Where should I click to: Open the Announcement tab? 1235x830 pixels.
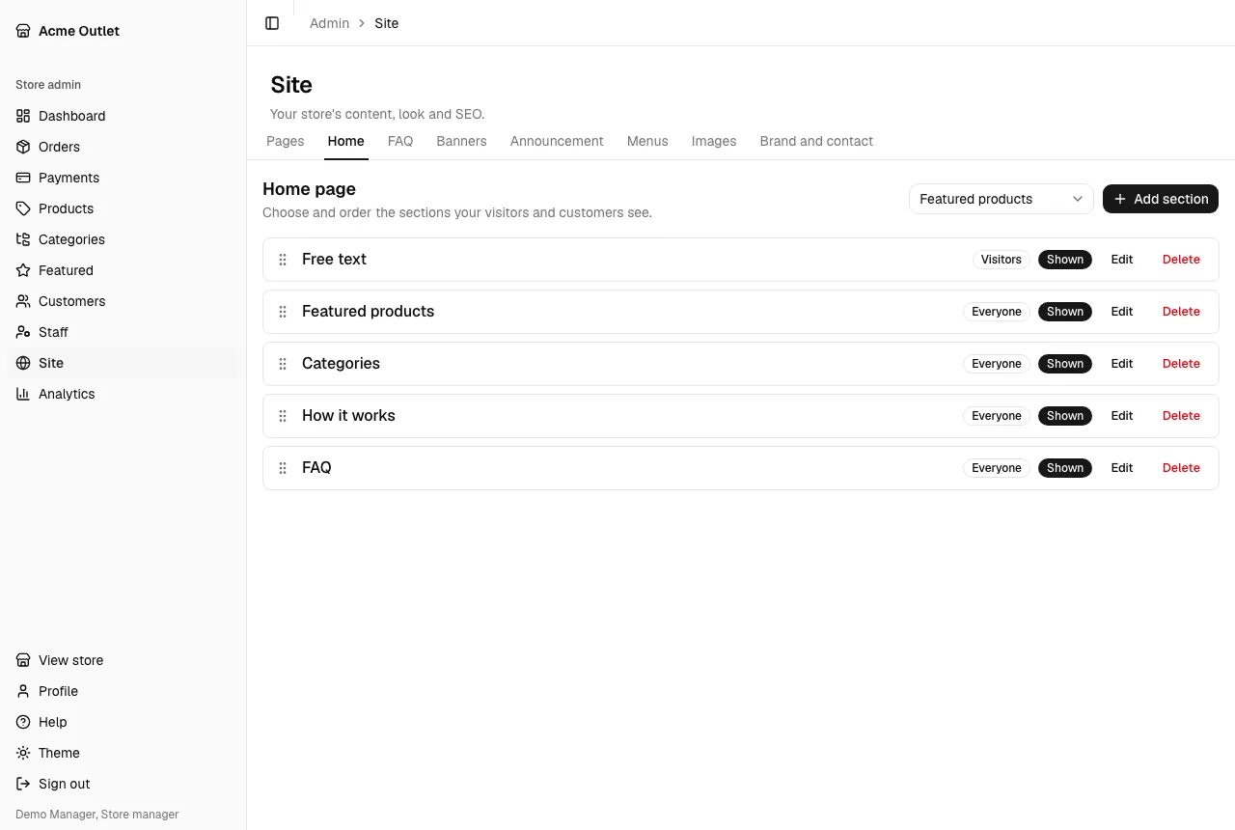557,141
